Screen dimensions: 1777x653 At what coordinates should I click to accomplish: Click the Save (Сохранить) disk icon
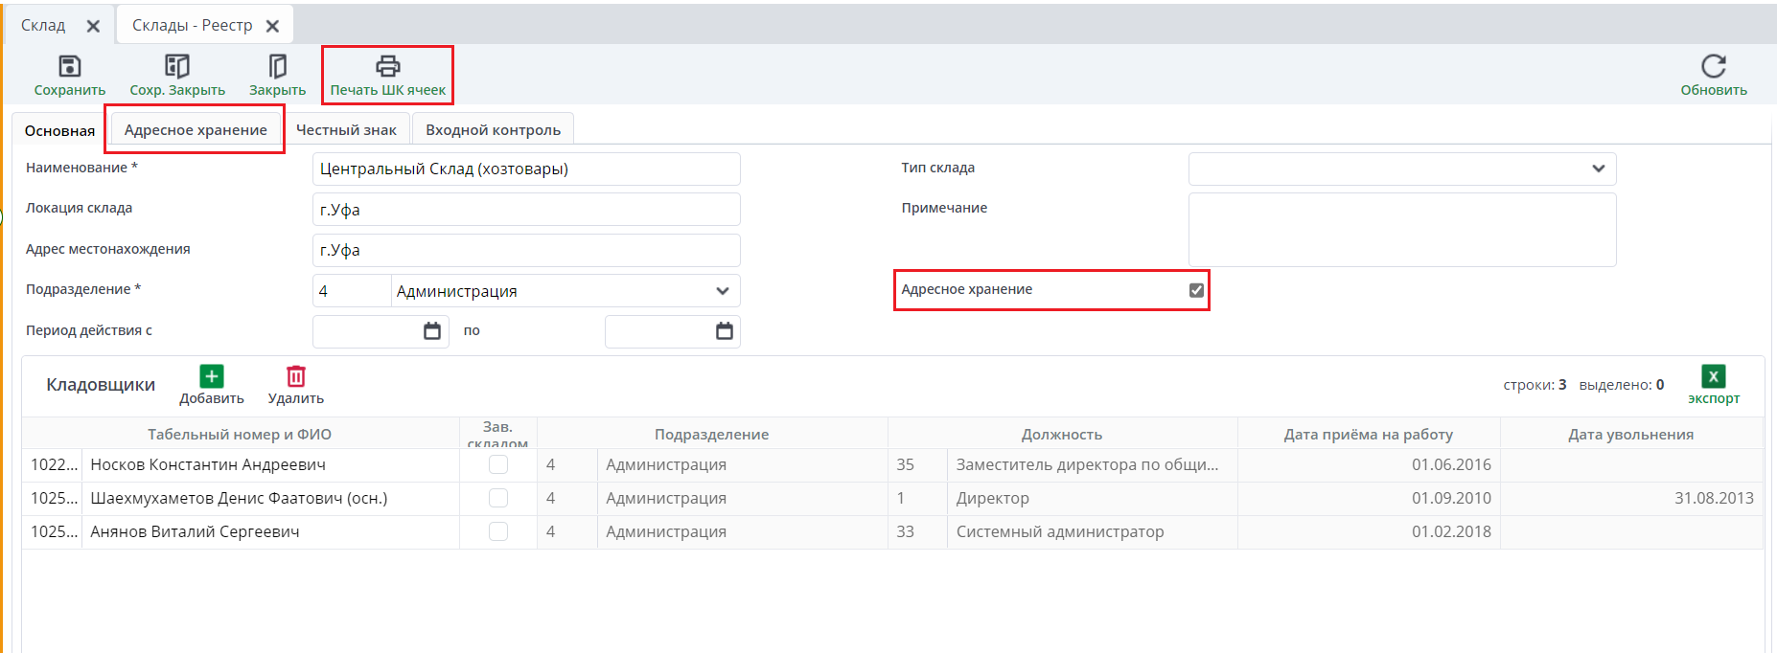[x=70, y=66]
